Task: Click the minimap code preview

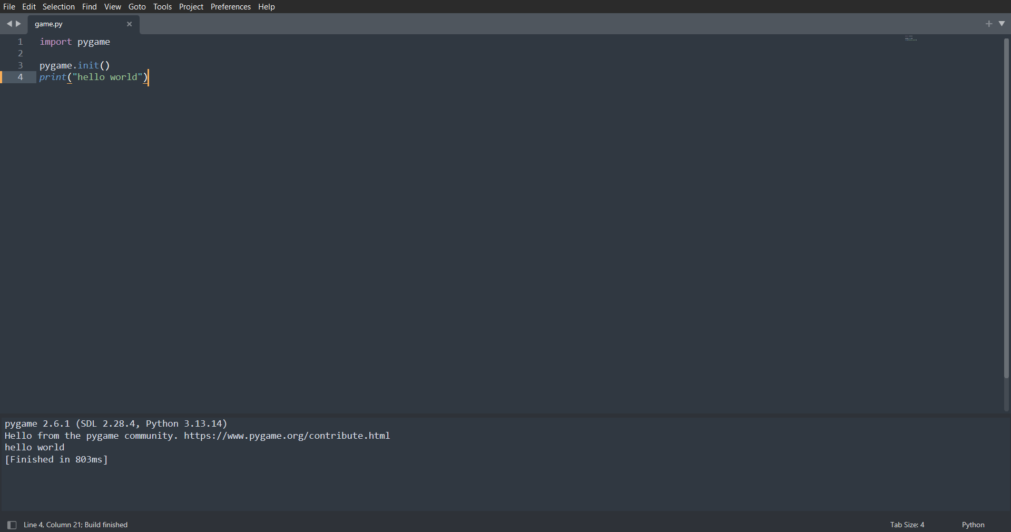Action: (x=911, y=38)
